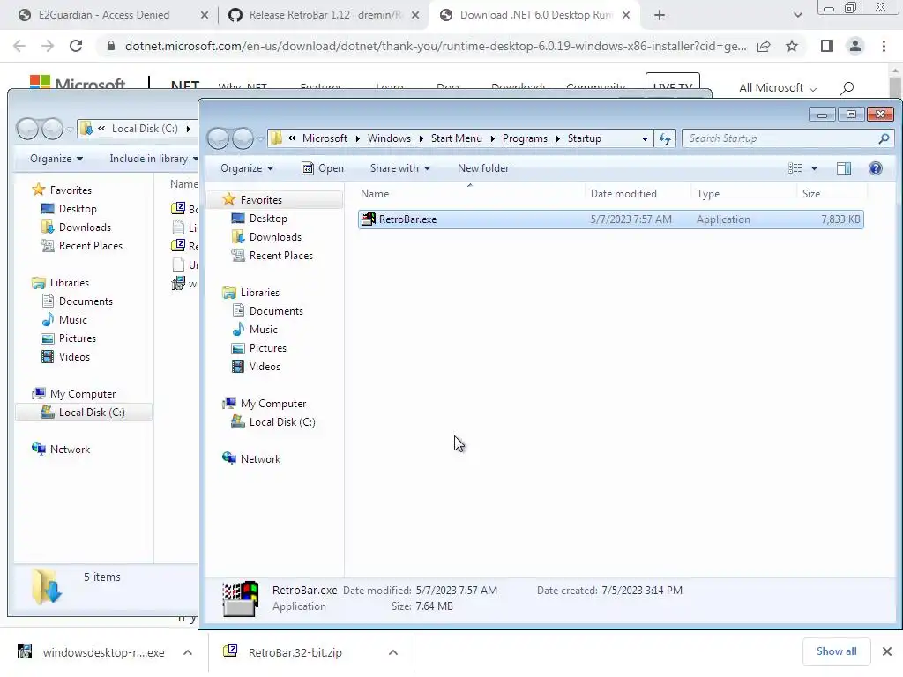The image size is (903, 677).
Task: Click Forward arrow in the Startup window
Action: click(x=243, y=138)
